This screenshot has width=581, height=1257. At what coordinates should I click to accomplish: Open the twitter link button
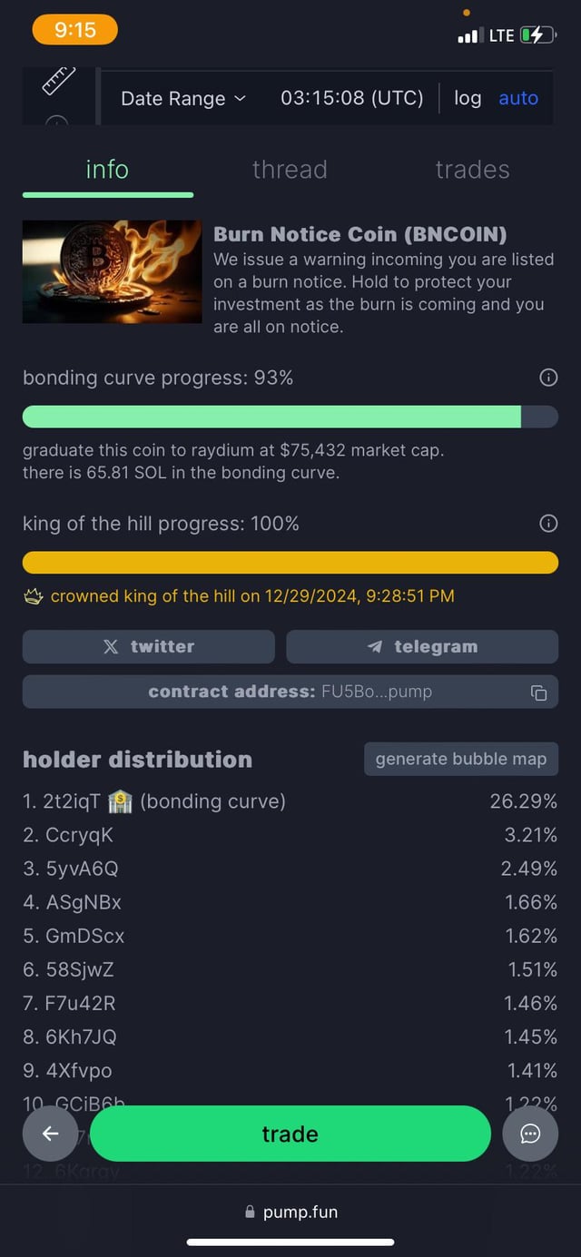point(149,646)
